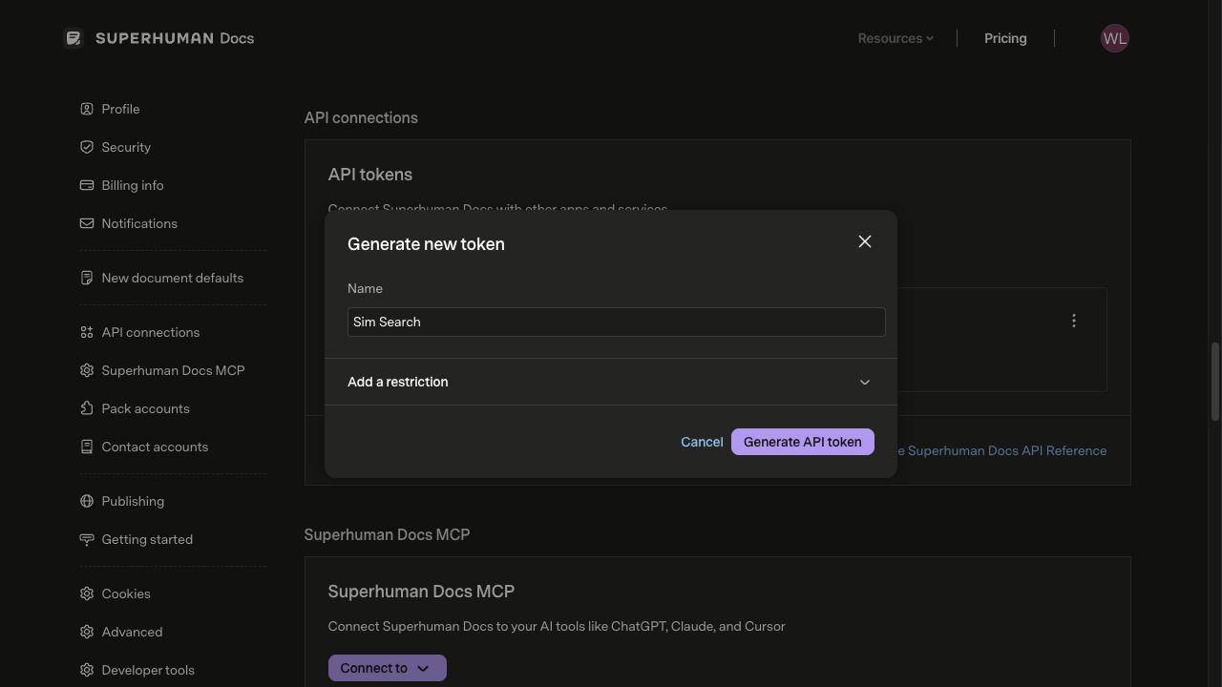This screenshot has width=1222, height=687.
Task: Click the page vertical scrollbar thumb
Action: 1215,381
